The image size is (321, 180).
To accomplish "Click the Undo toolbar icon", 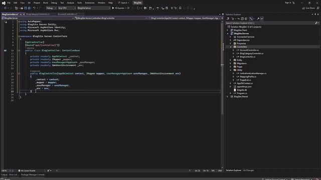I will coord(34,8).
